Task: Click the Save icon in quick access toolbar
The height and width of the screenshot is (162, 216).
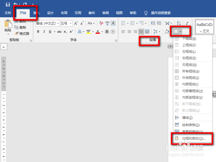Action: [x=8, y=5]
